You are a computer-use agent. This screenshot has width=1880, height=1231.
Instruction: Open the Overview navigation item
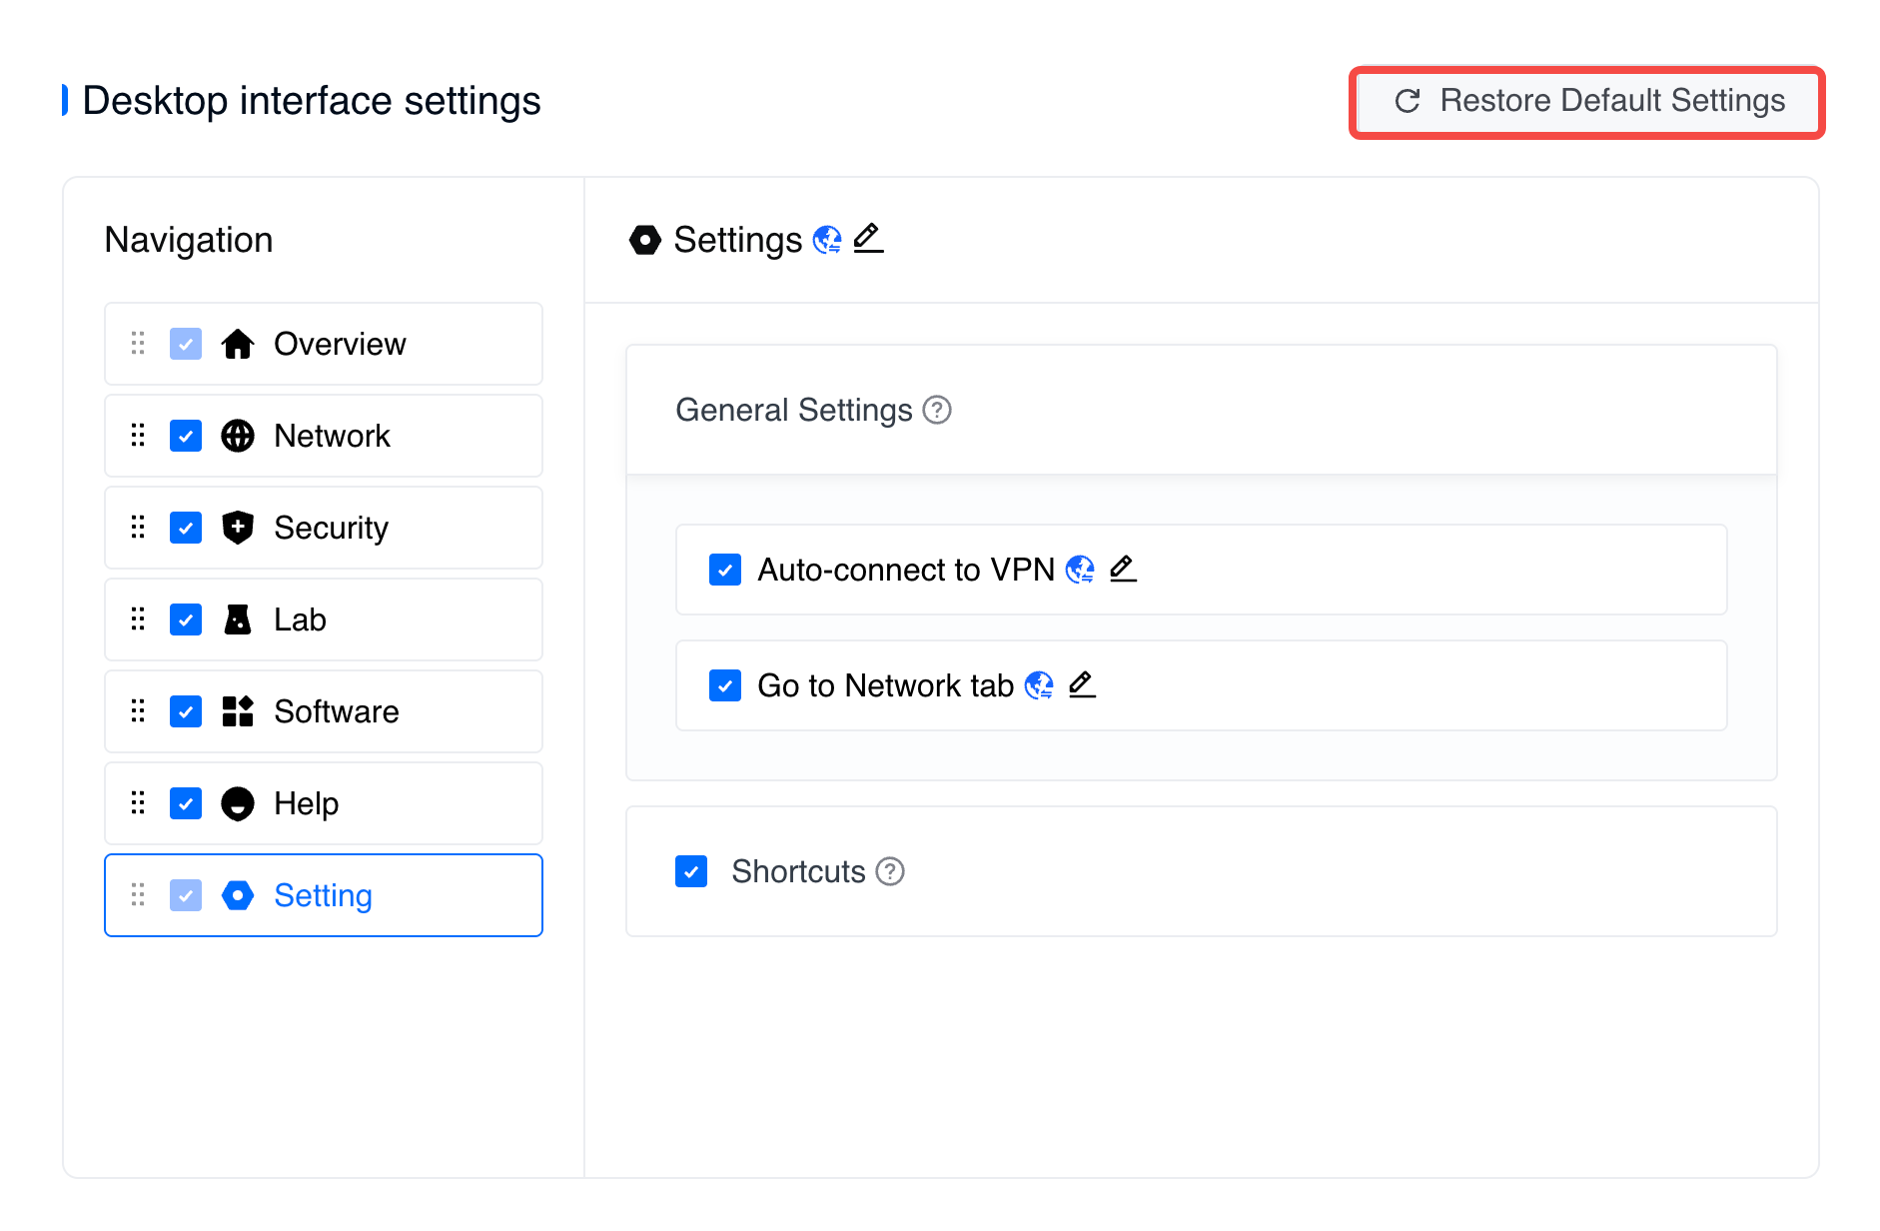click(x=340, y=344)
